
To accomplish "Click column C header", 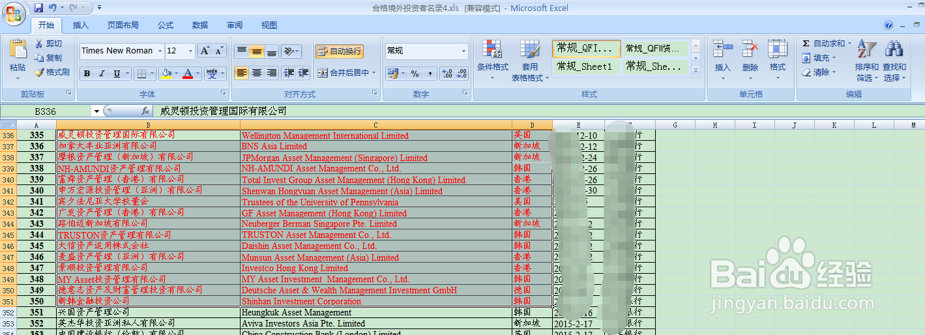I will pyautogui.click(x=375, y=124).
